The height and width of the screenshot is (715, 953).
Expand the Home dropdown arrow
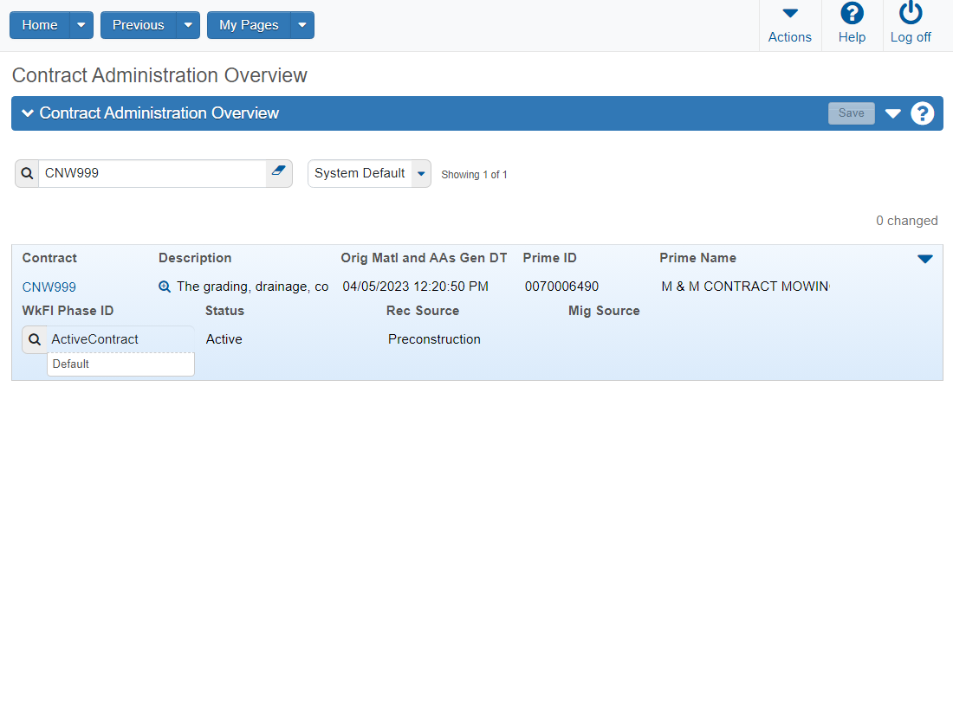click(81, 25)
